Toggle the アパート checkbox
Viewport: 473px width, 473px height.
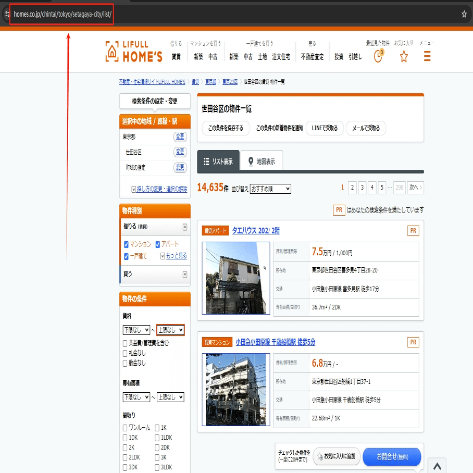tap(157, 244)
